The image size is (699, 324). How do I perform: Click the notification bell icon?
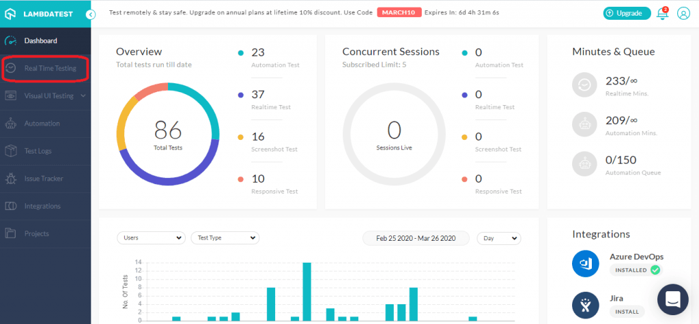pyautogui.click(x=661, y=14)
